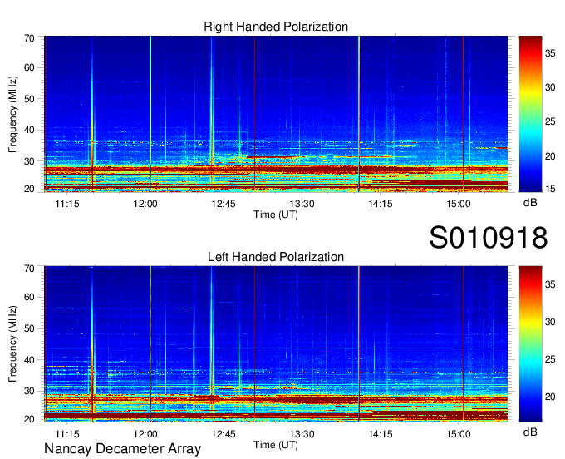The height and width of the screenshot is (459, 565).
Task: Click 12:45 tick of Right Handed plot
Action: (224, 204)
